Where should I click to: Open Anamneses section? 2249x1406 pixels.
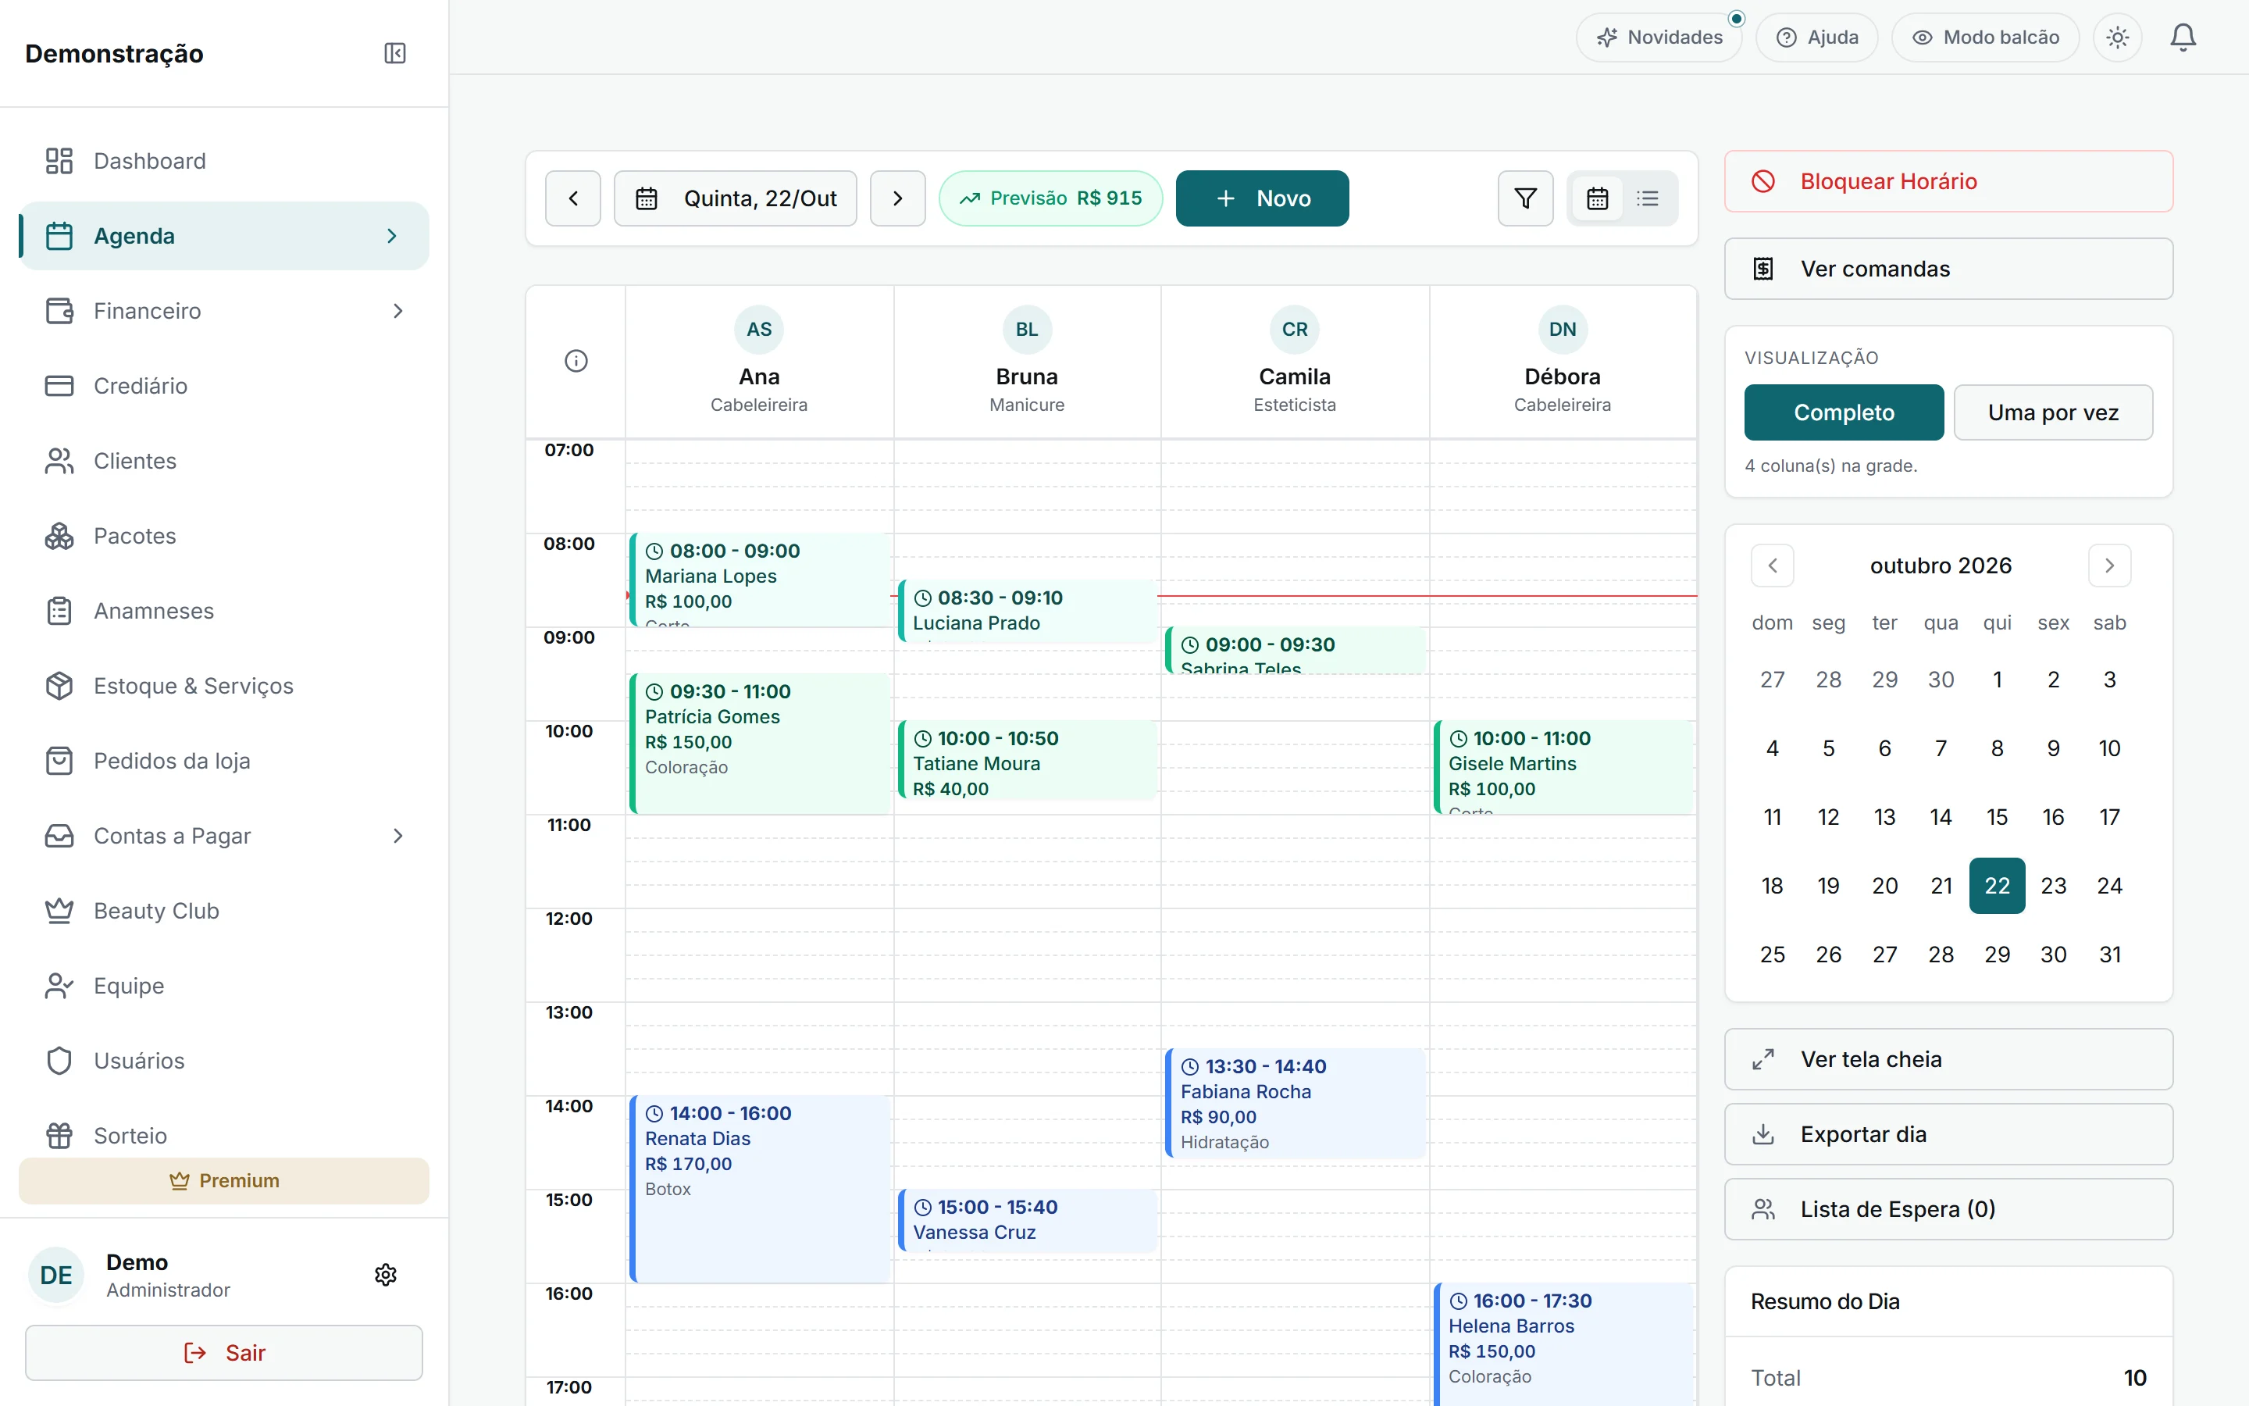tap(224, 611)
